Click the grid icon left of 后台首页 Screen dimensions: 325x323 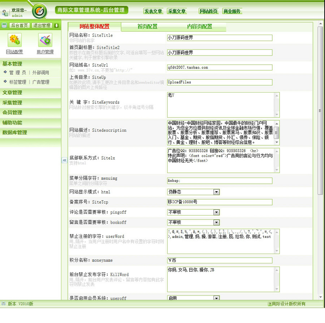point(4,25)
